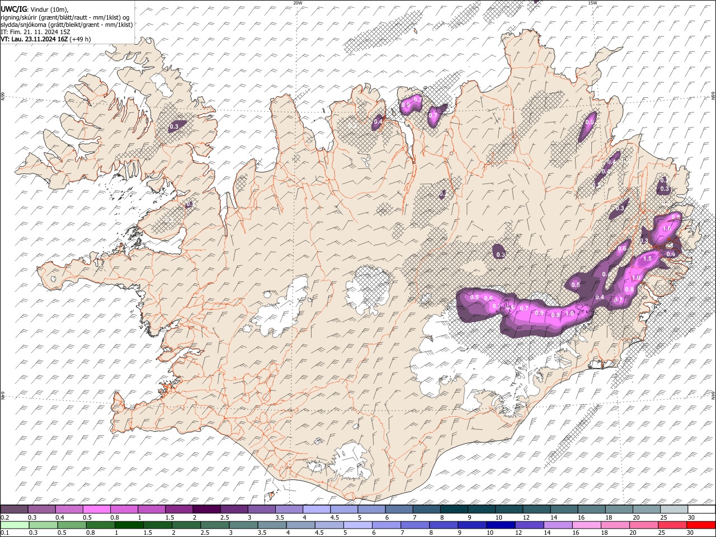The image size is (716, 537).
Task: Click the 'slydda/snjókoma (grátt/bleikt/grænt - mm/1klst)' line
Action: coord(67,25)
